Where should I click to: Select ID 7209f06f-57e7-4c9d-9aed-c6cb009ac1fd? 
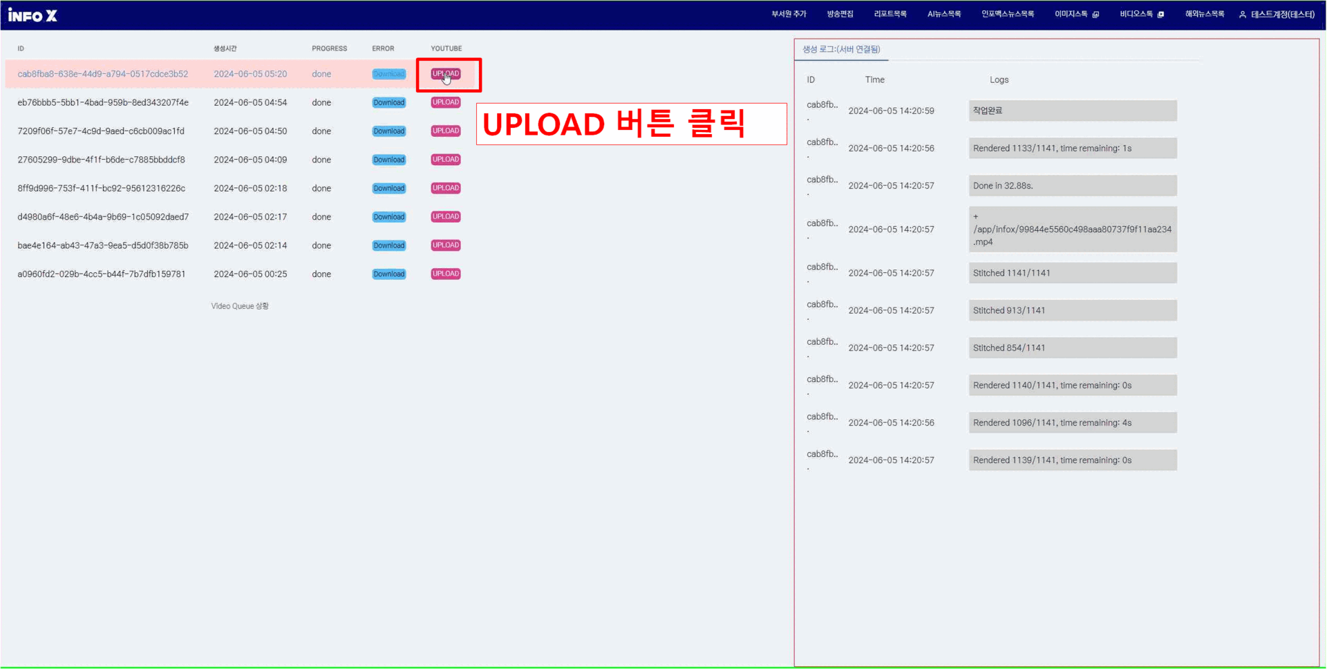click(101, 131)
